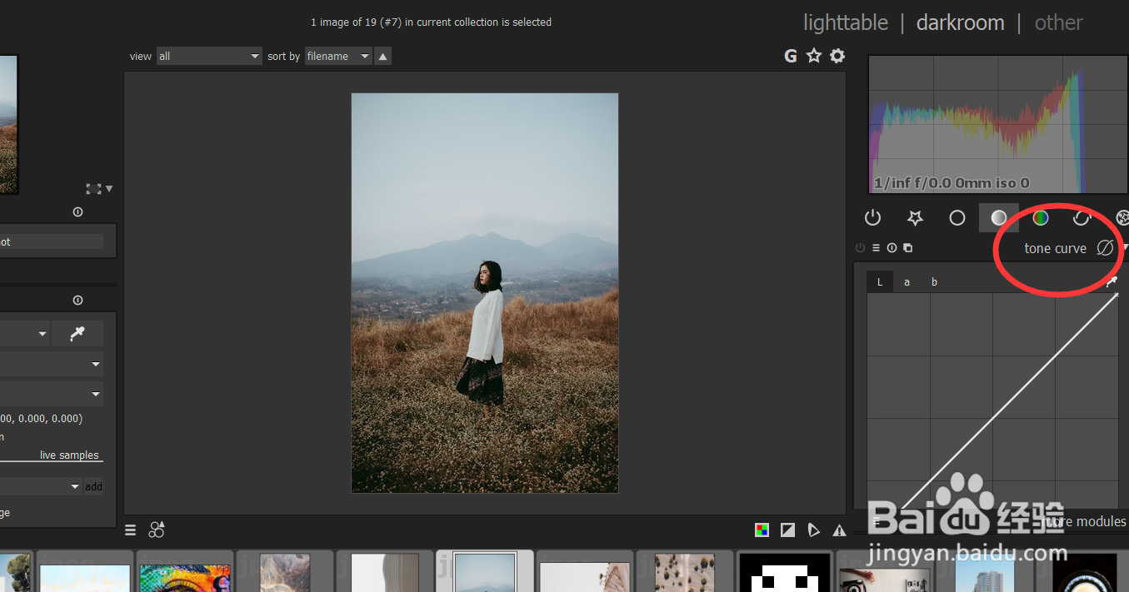This screenshot has width=1129, height=592.
Task: Reset the snapshots panel parameters
Action: pyautogui.click(x=77, y=211)
